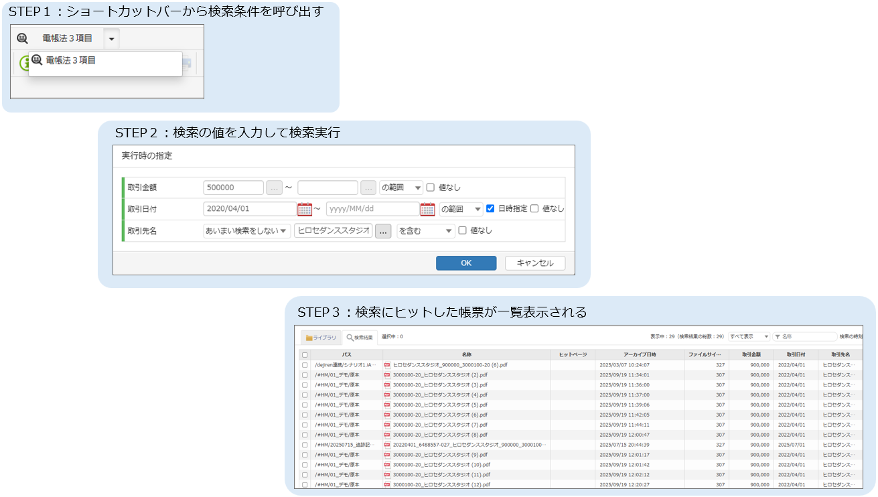Click the PDF icon of 3000100-20_ヒロセダンススタジオ (2).pdf
878x497 pixels.
tap(387, 375)
